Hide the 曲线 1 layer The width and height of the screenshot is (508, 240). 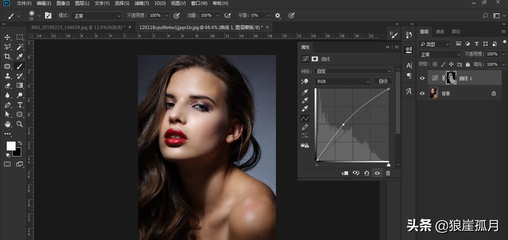[422, 78]
